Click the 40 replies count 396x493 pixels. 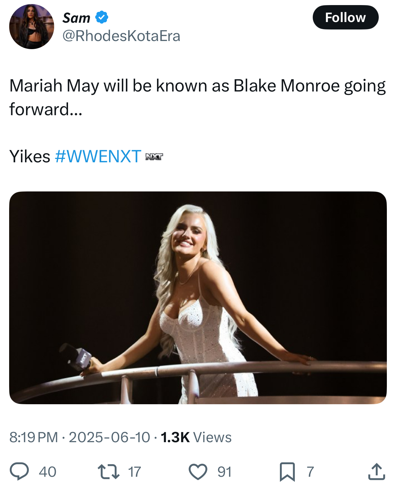(x=47, y=472)
